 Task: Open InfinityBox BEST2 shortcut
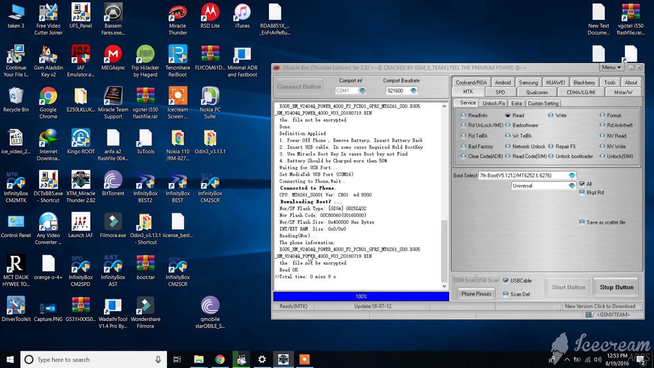coord(146,187)
